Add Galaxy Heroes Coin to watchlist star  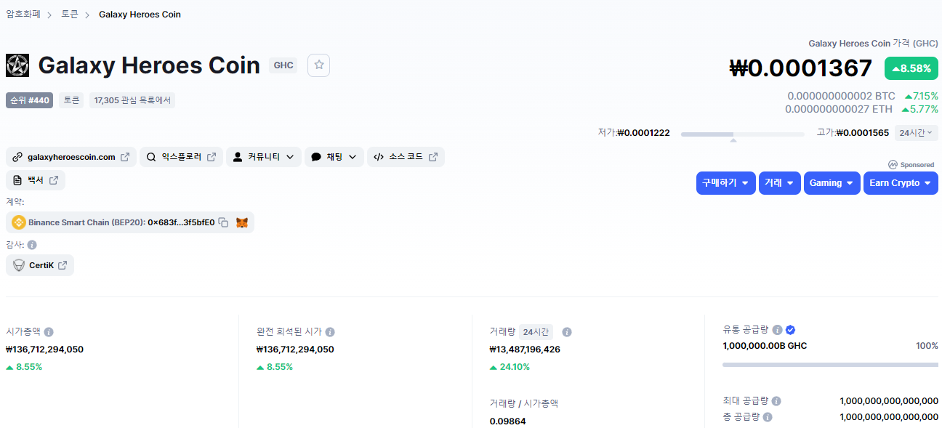click(318, 65)
